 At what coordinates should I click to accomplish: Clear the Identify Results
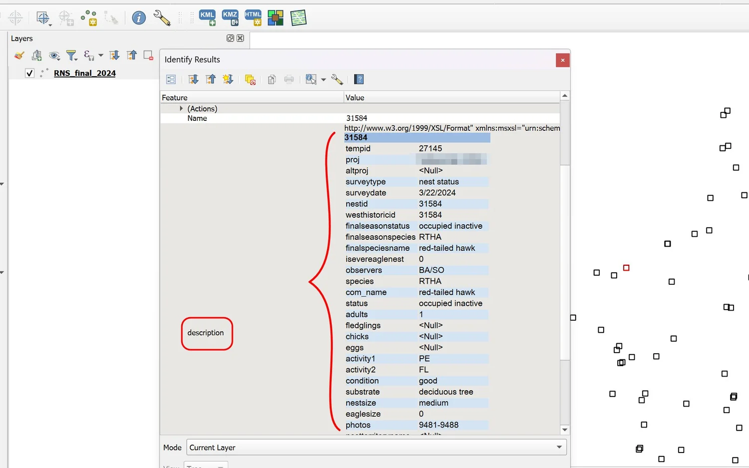coord(250,79)
